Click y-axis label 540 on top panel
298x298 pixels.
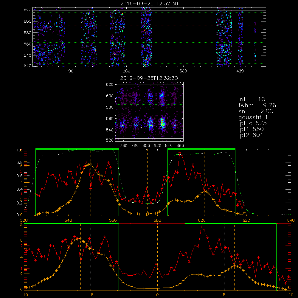pos(27,55)
